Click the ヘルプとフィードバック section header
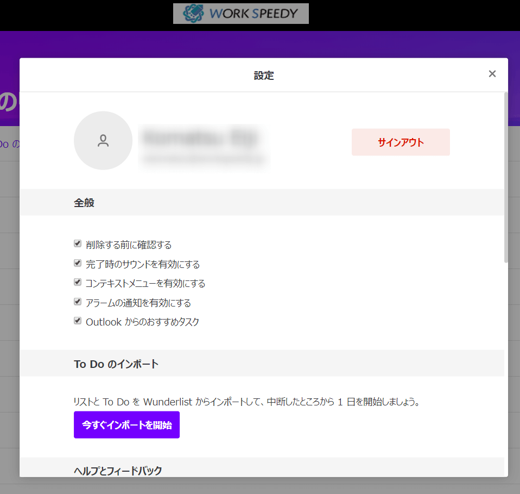The height and width of the screenshot is (494, 520). click(118, 471)
